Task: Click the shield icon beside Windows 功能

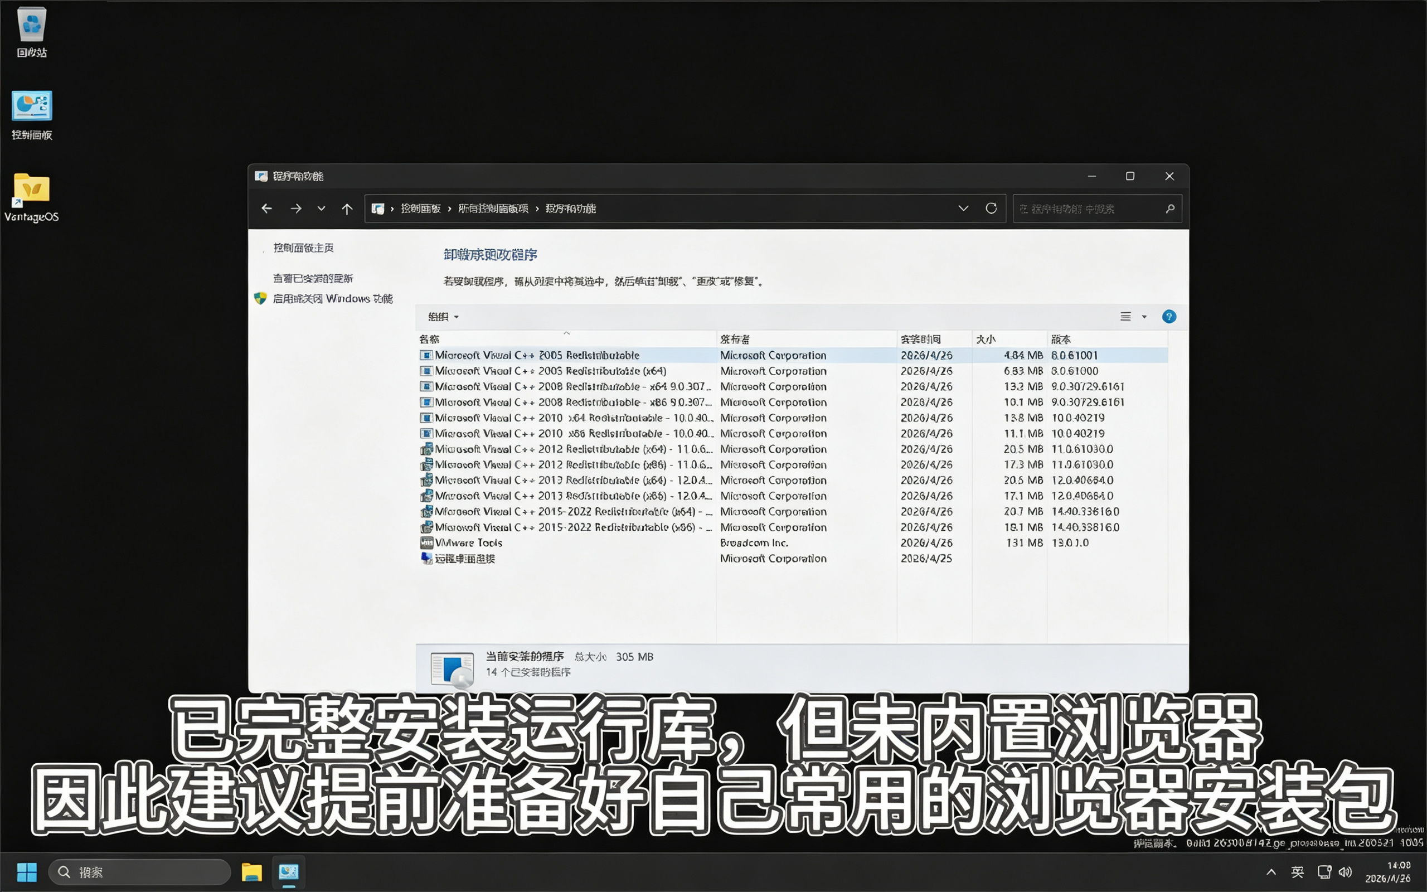Action: [261, 298]
